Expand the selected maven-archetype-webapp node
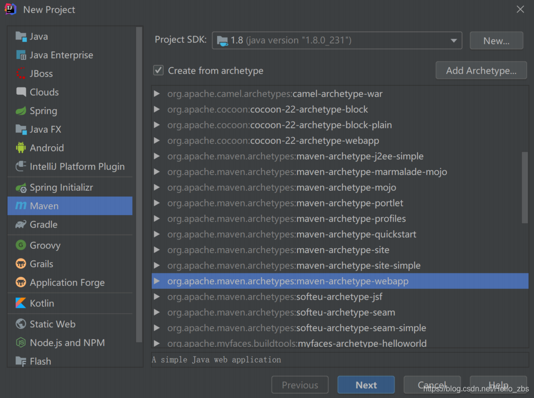The image size is (534, 398). click(x=157, y=281)
